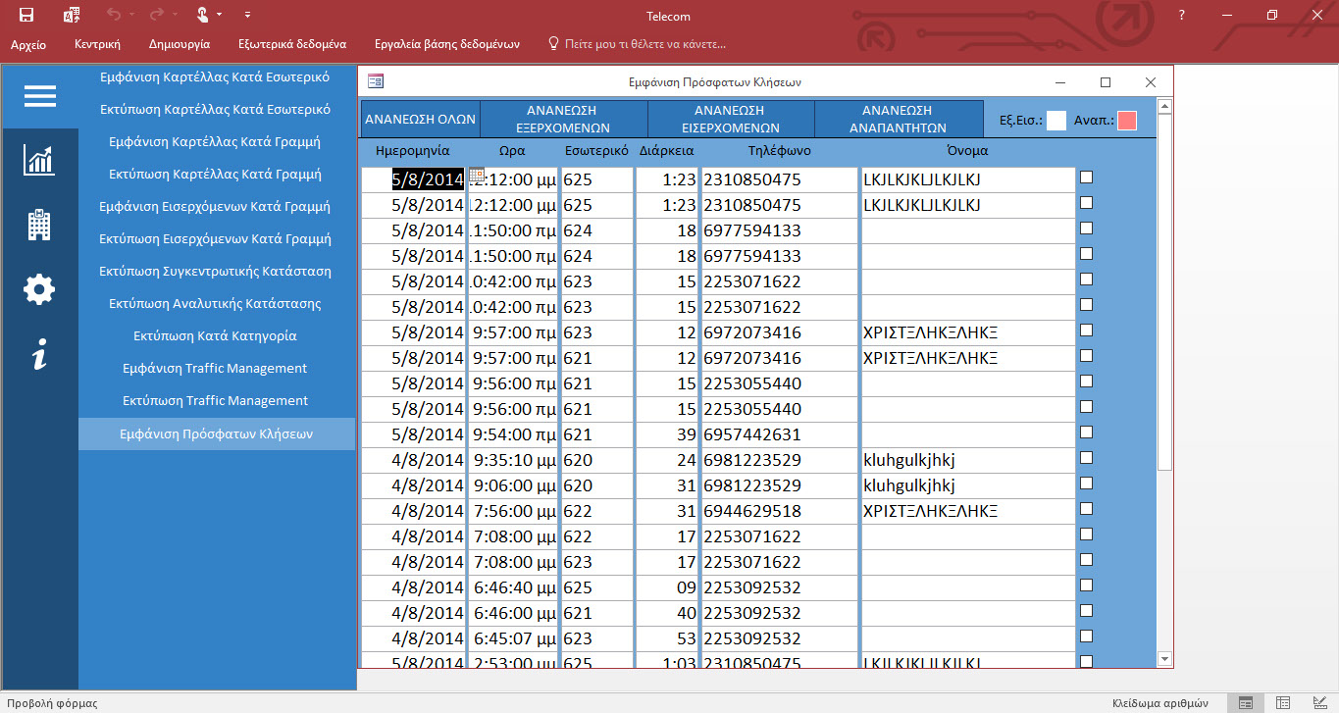Toggle checkbox on the 6957442631 row
This screenshot has height=713, width=1339.
tap(1086, 433)
